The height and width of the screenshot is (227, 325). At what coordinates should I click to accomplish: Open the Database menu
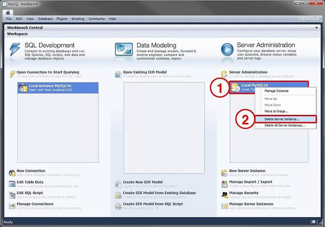click(x=46, y=19)
